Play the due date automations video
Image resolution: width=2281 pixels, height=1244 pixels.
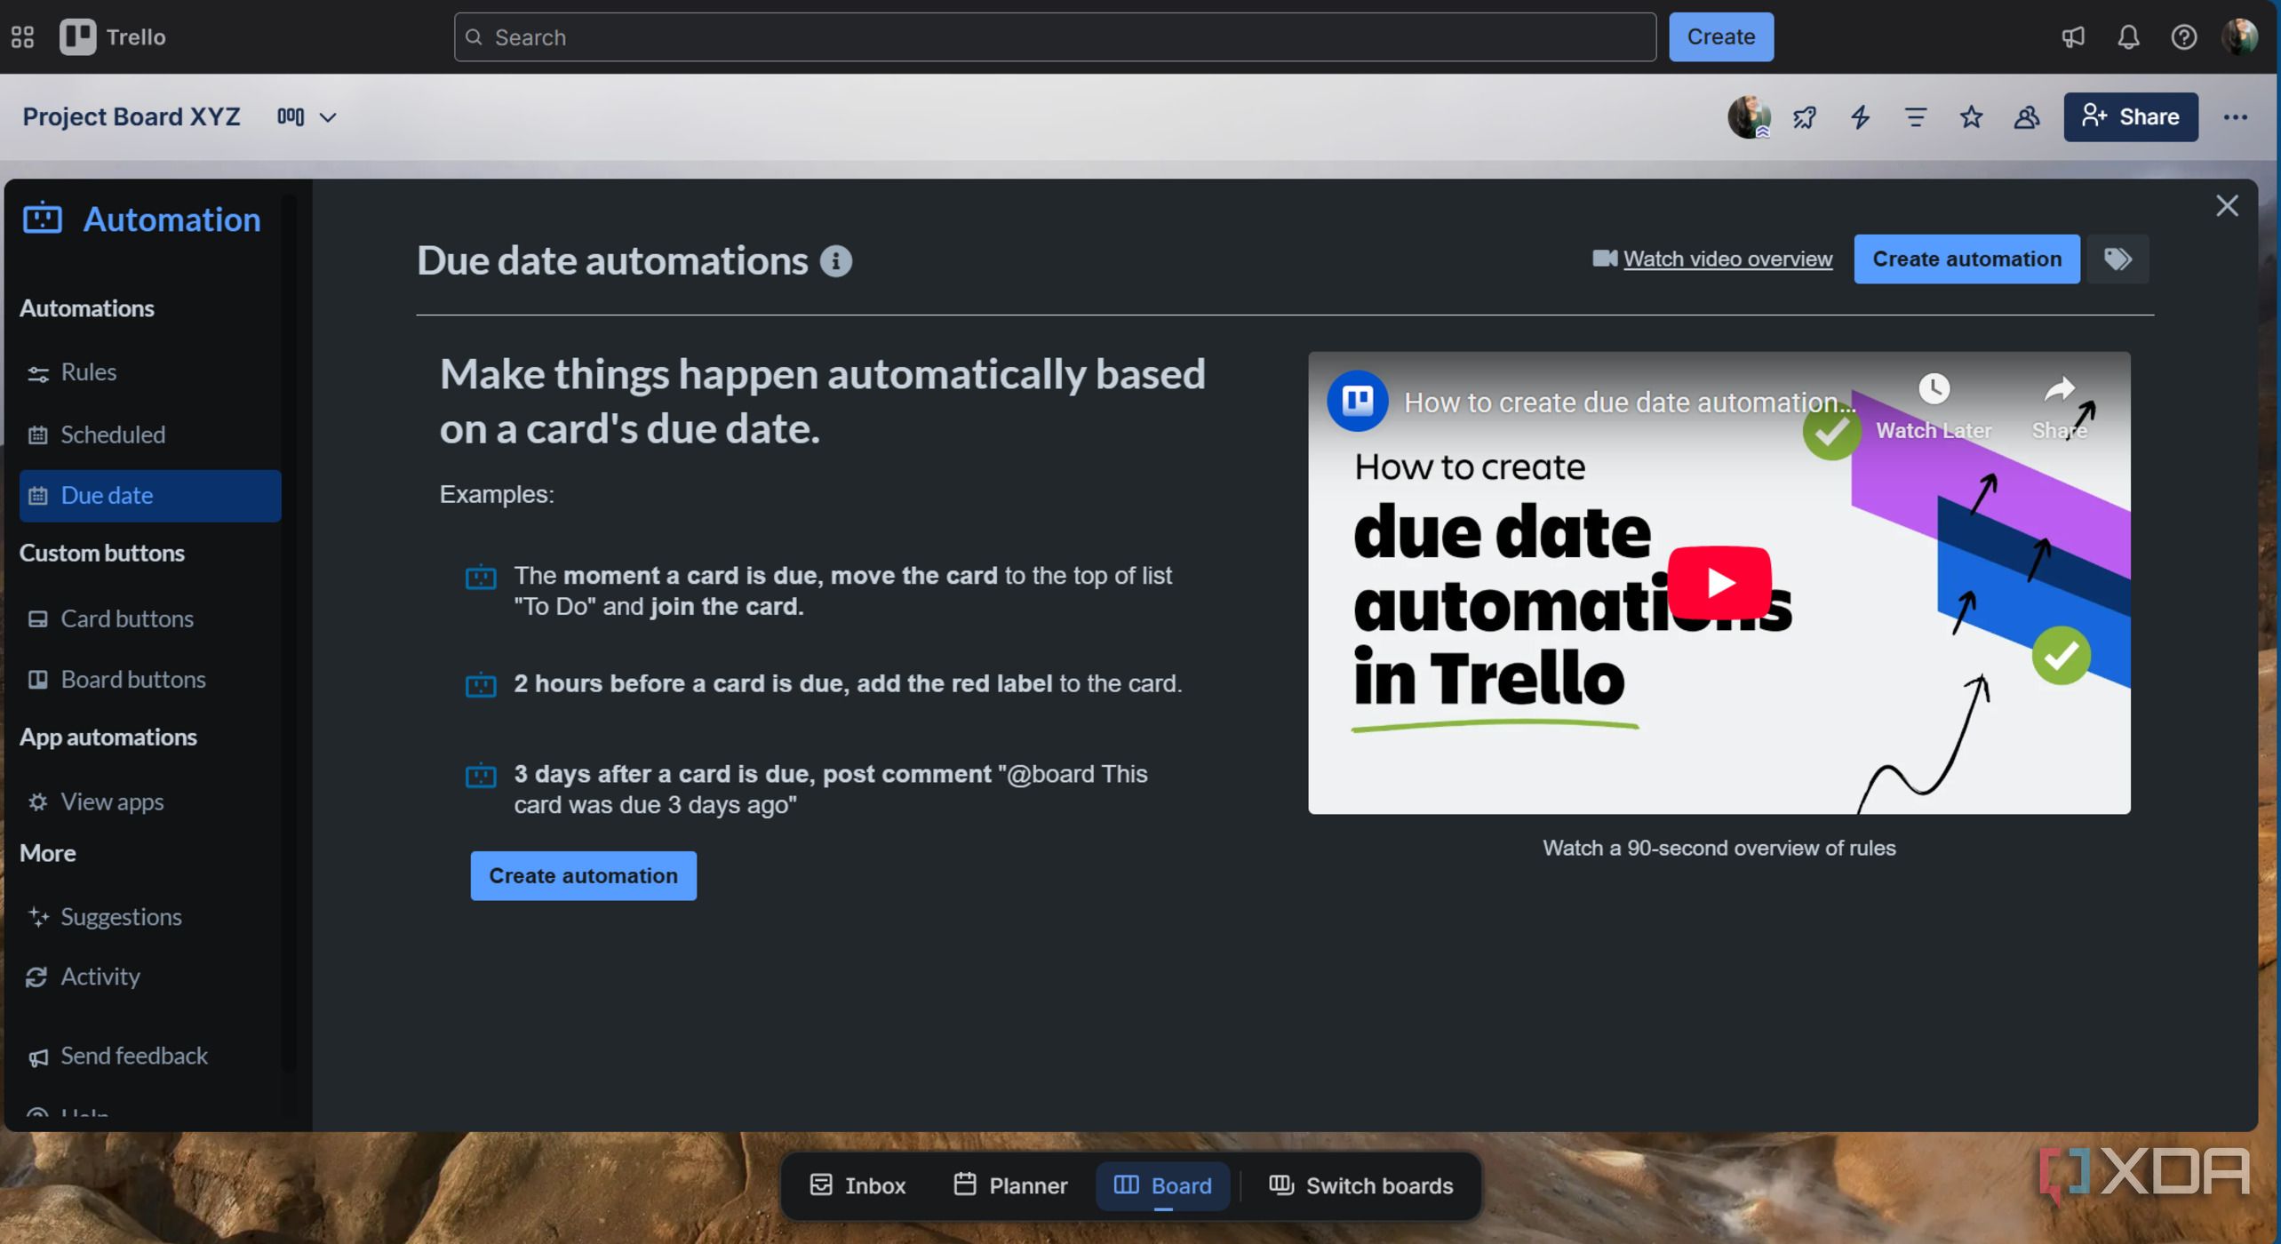tap(1719, 582)
